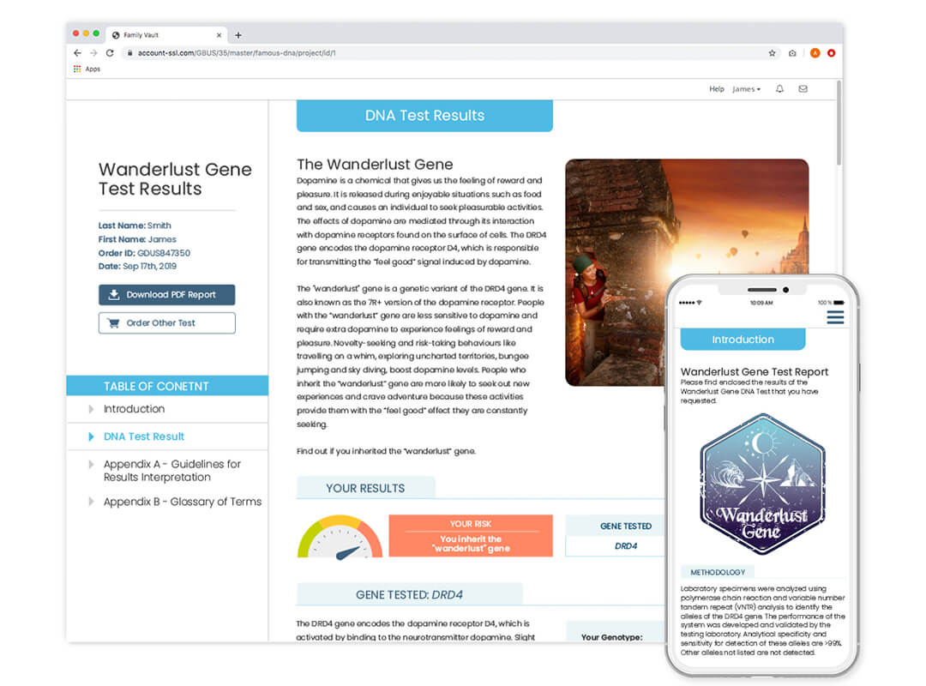
Task: Expand the DNA Test Result arrow
Action: 91,436
